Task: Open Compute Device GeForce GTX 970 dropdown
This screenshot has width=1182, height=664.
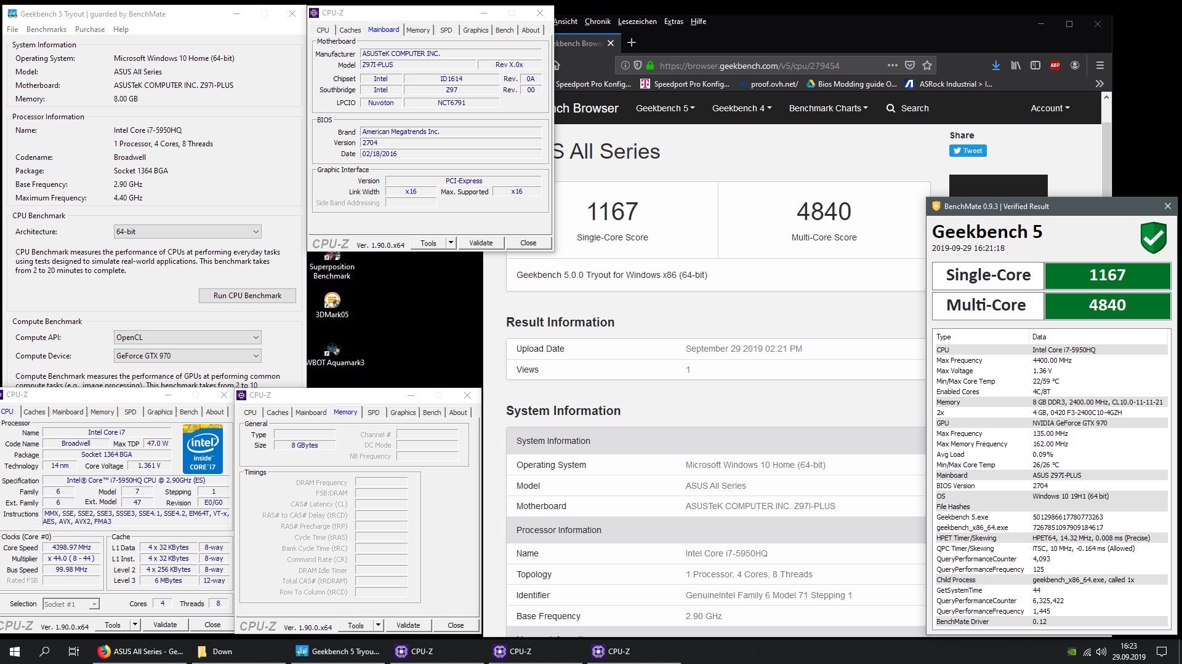Action: (x=188, y=356)
